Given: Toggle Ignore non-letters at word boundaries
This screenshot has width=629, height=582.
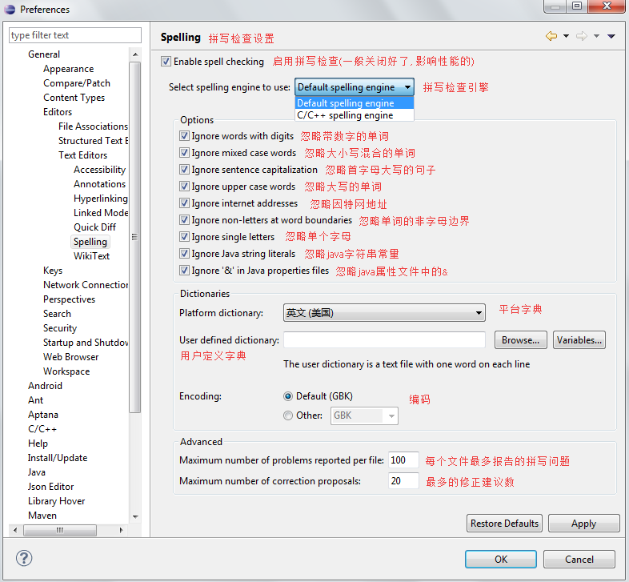Looking at the screenshot, I should 184,220.
